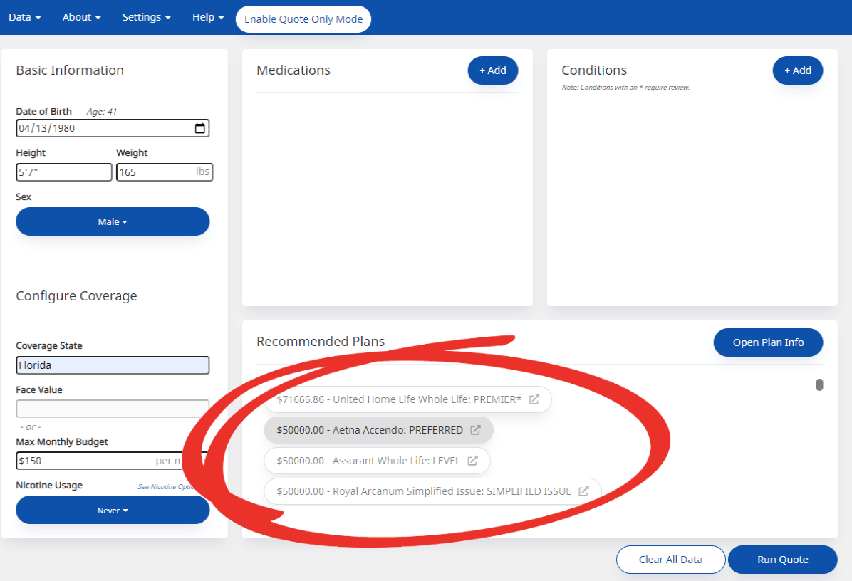Open external link icon for Aetna Accendo plan

coord(476,430)
